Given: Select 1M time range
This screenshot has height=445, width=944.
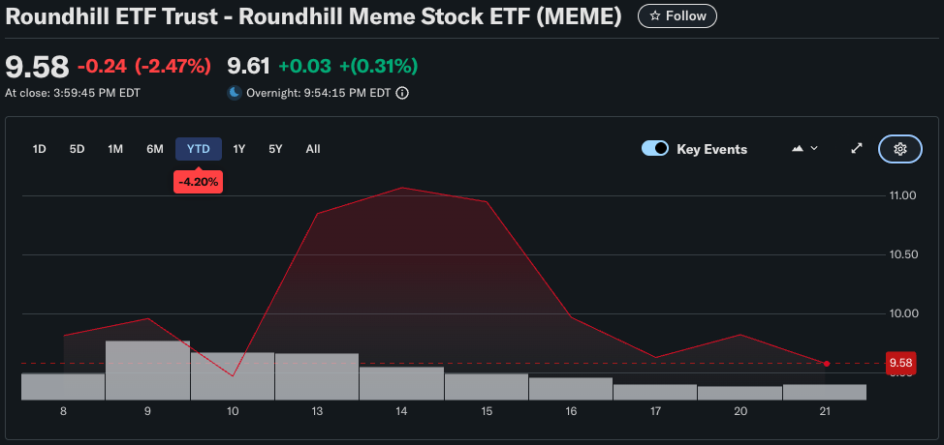Looking at the screenshot, I should click(x=115, y=149).
